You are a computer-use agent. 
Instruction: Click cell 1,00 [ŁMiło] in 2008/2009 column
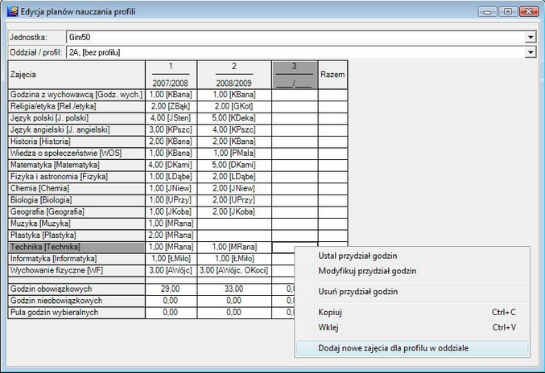[x=234, y=259]
